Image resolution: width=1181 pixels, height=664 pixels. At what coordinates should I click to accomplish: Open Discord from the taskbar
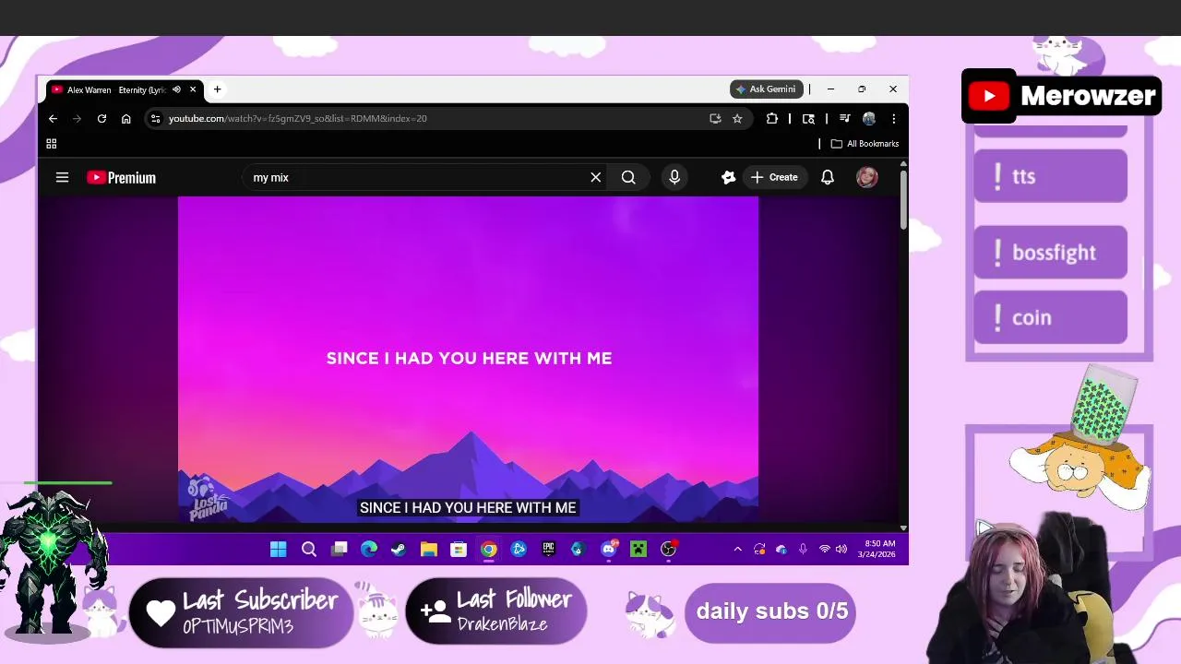608,550
